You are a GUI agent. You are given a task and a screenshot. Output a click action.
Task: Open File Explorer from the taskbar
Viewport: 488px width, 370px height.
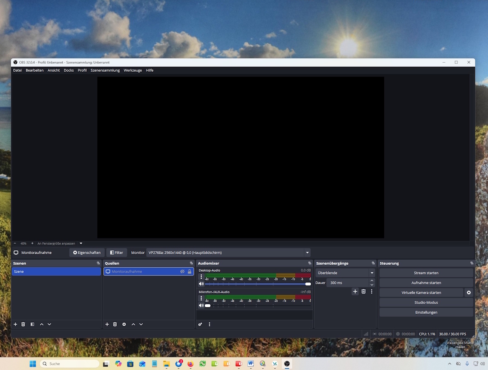coord(167,364)
